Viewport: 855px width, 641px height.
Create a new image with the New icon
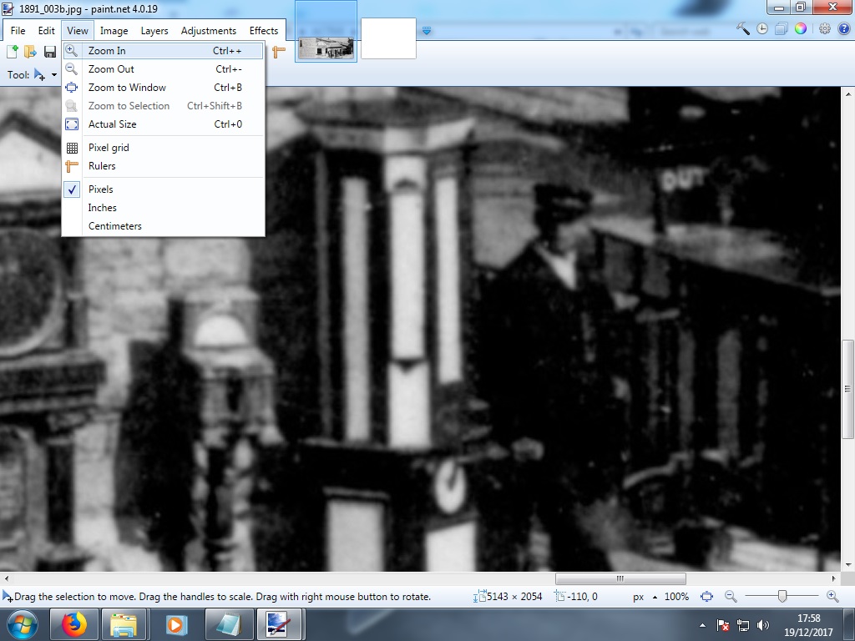[x=12, y=51]
